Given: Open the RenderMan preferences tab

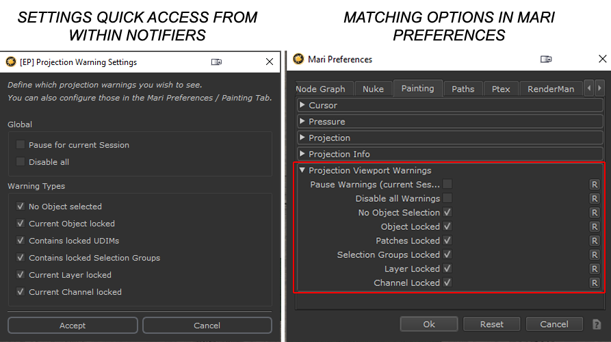Looking at the screenshot, I should [x=551, y=89].
